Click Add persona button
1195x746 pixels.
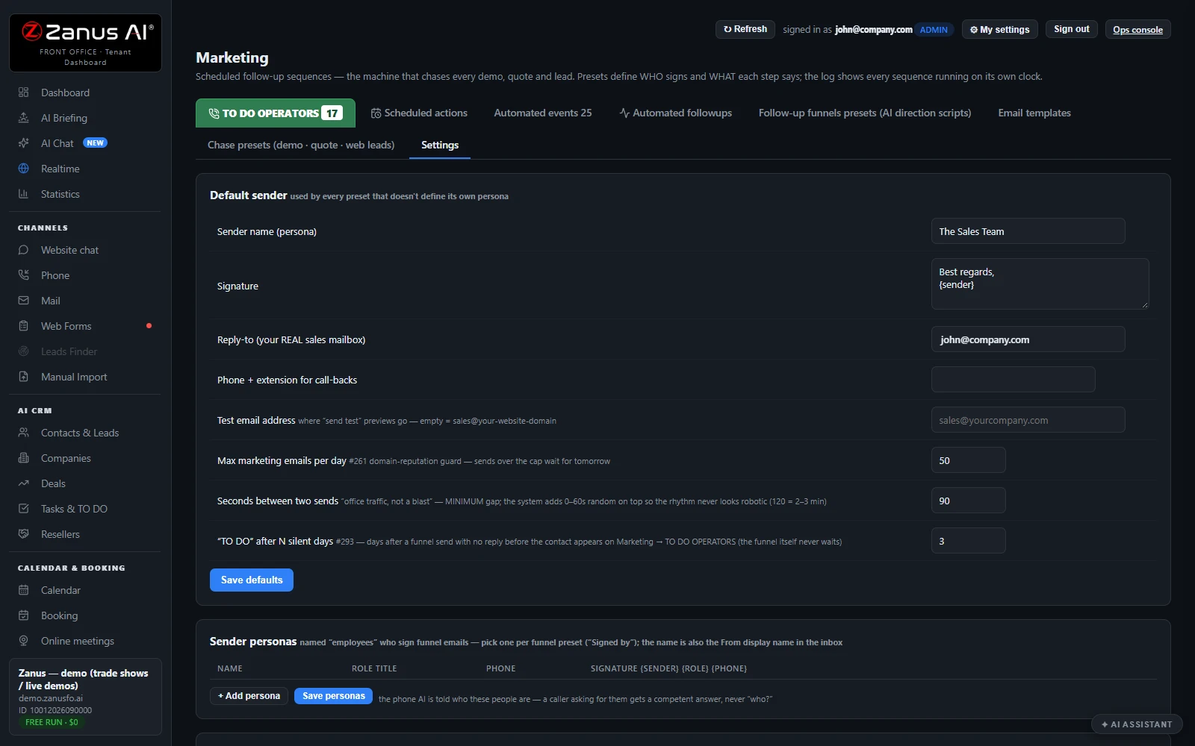pyautogui.click(x=249, y=696)
